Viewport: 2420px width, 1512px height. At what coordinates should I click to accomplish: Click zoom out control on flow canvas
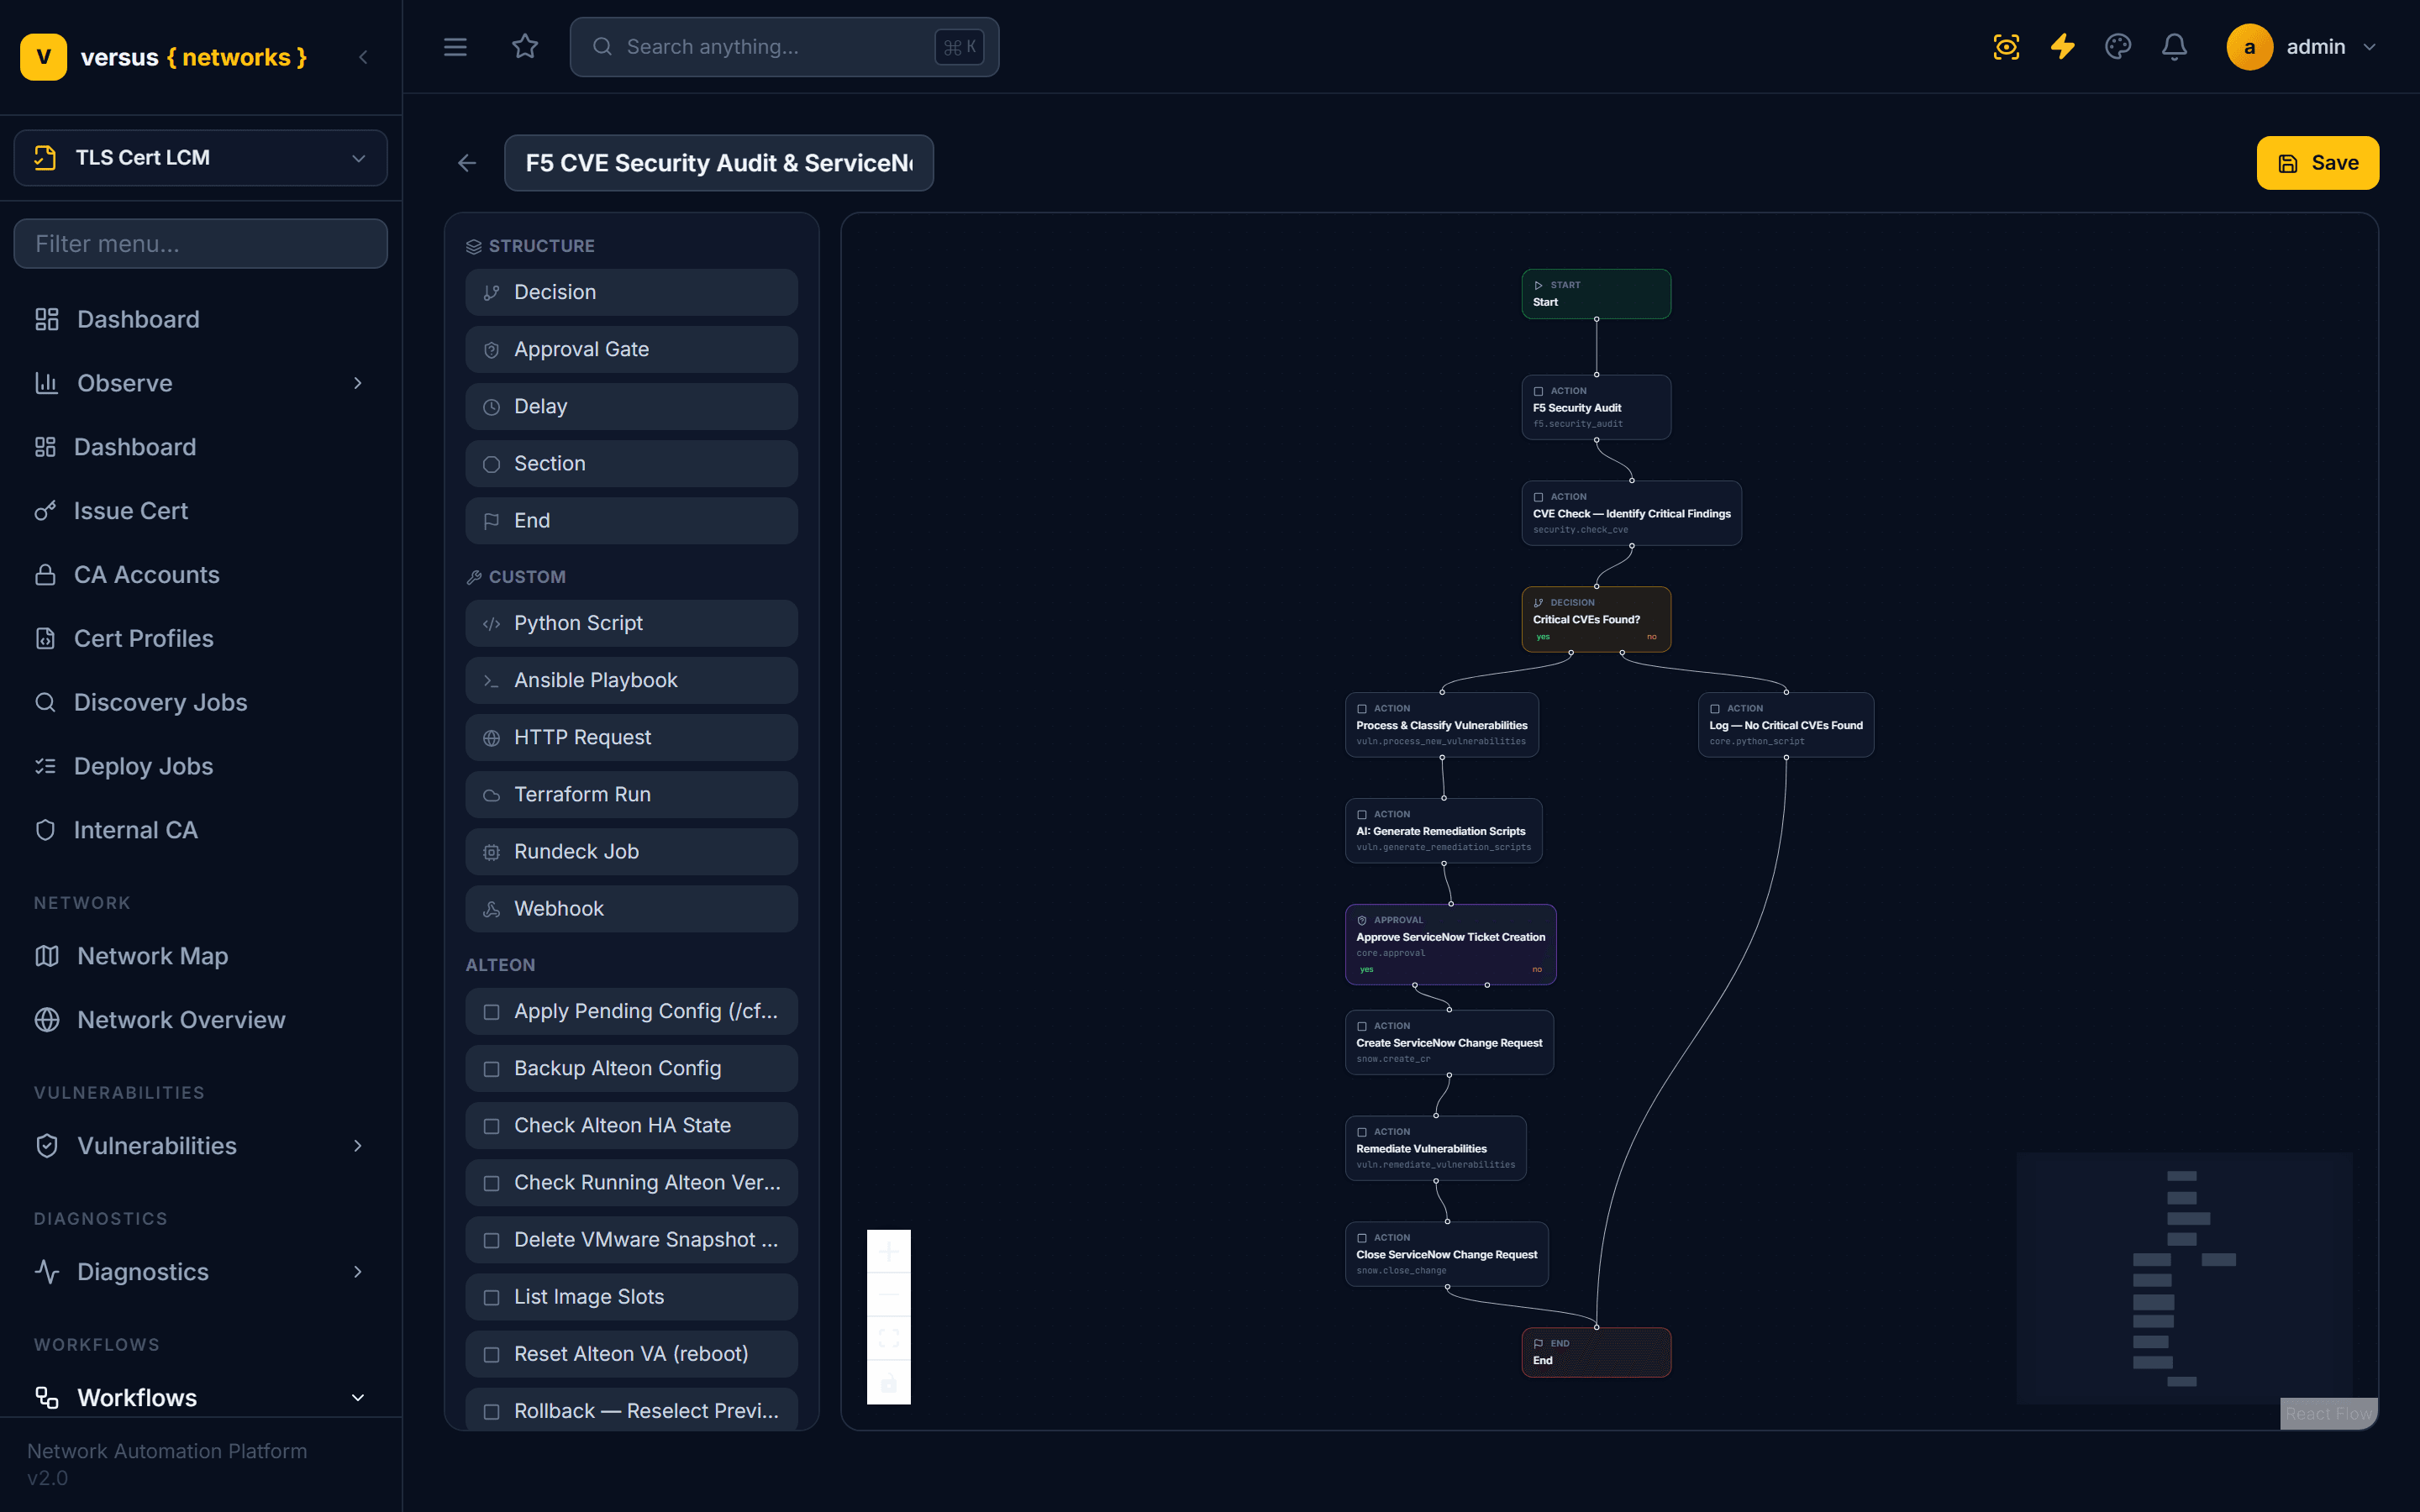click(x=888, y=1294)
